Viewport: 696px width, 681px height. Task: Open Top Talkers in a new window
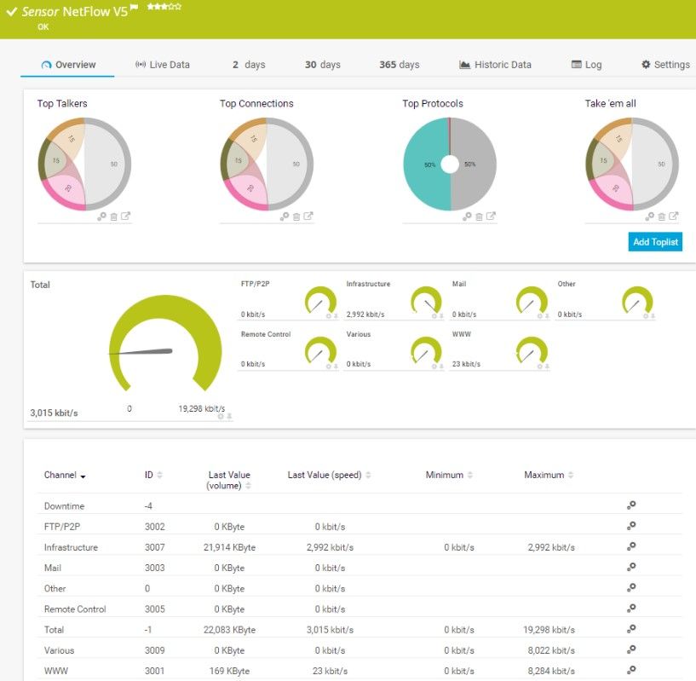(124, 216)
